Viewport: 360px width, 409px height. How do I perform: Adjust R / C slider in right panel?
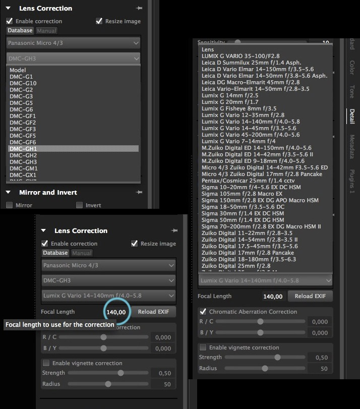[x=260, y=322]
